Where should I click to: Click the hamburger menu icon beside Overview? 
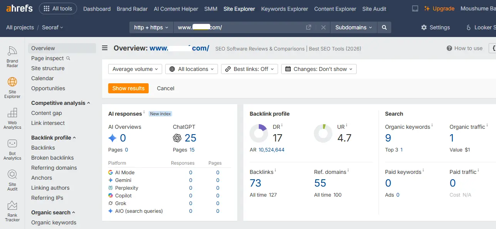coord(105,48)
